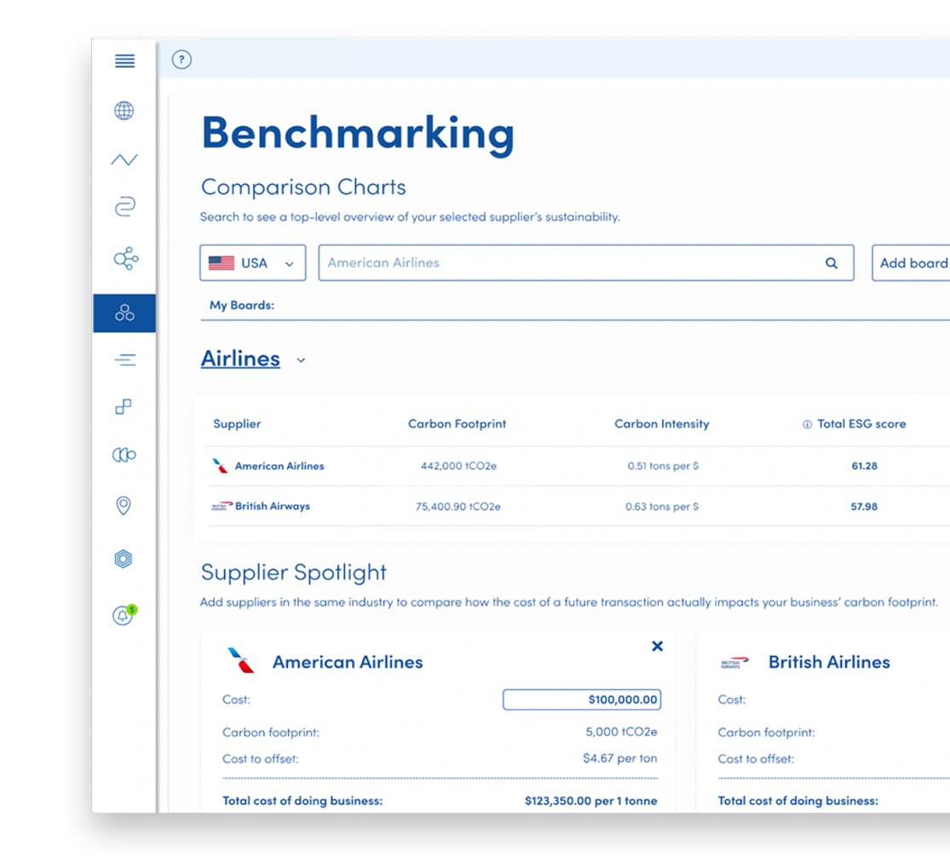Close the American Airlines spotlight card
Screen dimensions: 950x868
click(x=658, y=647)
